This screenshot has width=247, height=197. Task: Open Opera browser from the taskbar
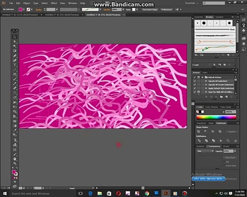119,193
